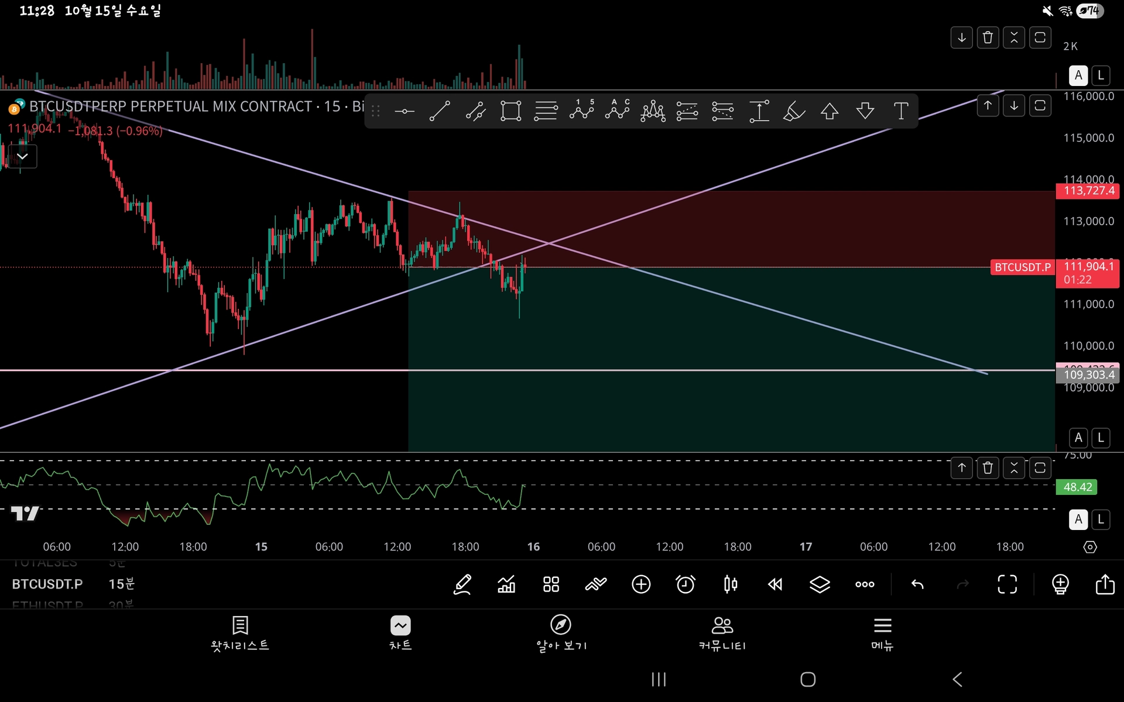The image size is (1124, 702).
Task: Create an alert with clock icon
Action: point(686,584)
